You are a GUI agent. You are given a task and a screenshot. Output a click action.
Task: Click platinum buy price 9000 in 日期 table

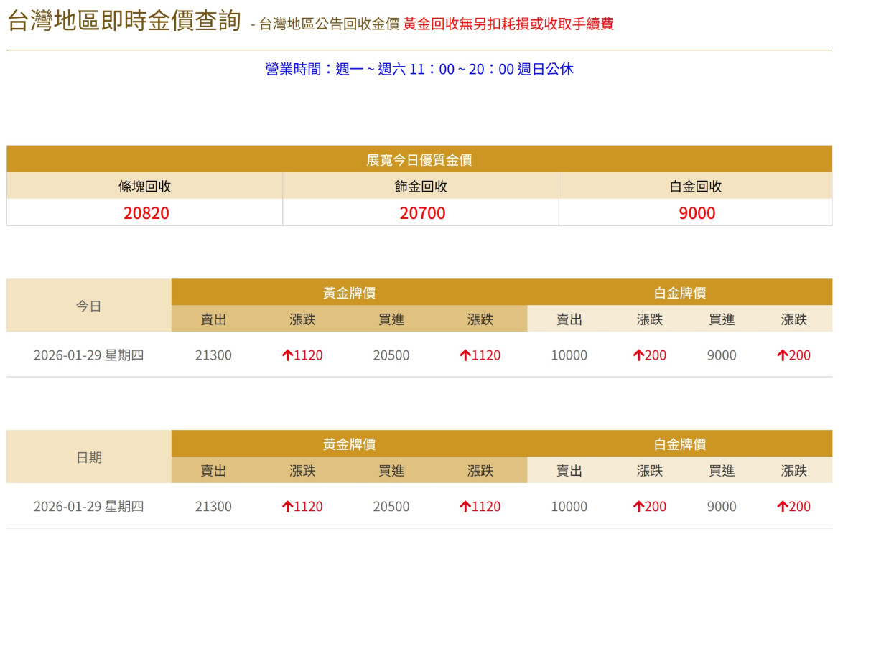click(722, 507)
